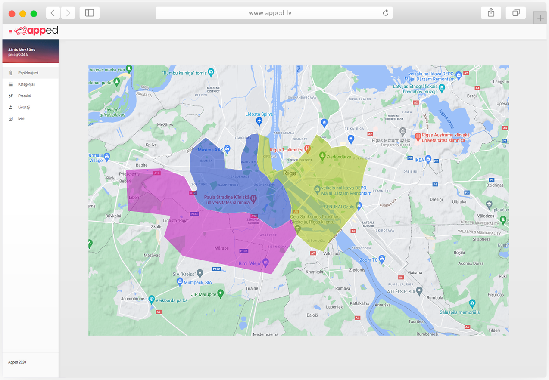Click the person icon for Lietotāji

(11, 107)
